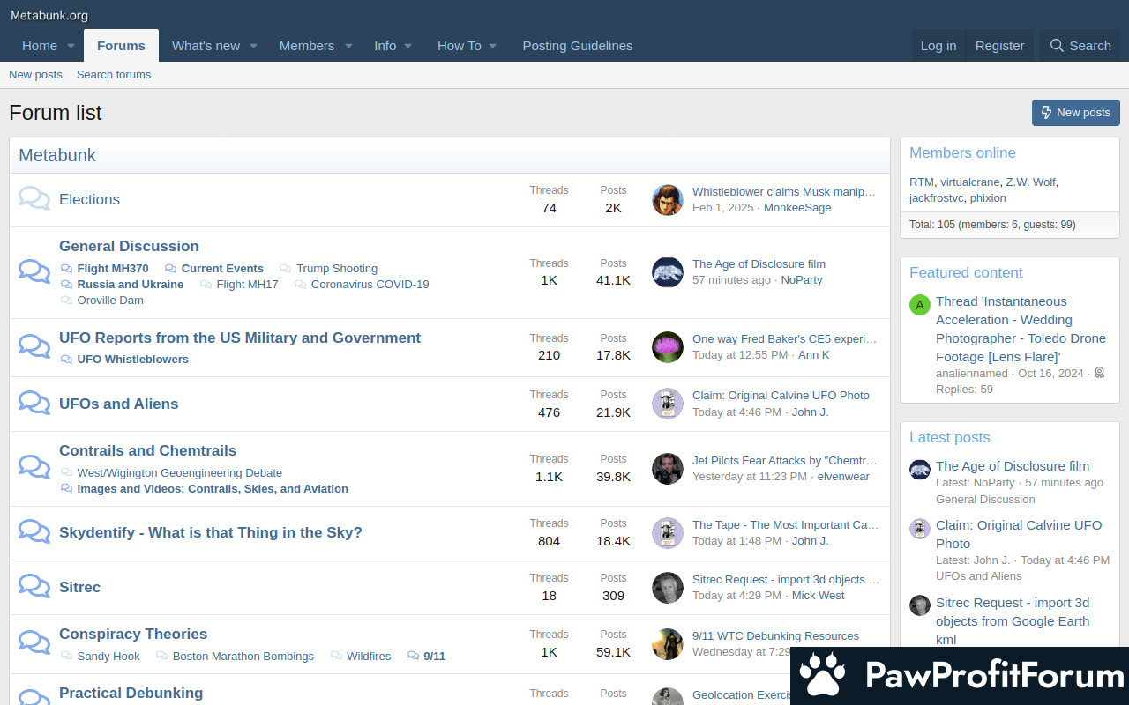Expand the How To dropdown arrow
The width and height of the screenshot is (1129, 705).
pyautogui.click(x=493, y=46)
